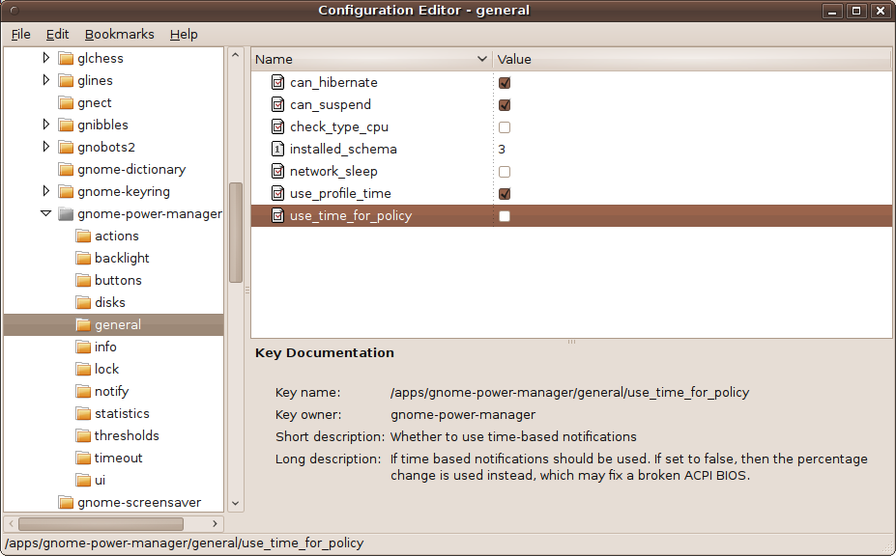
Task: Check the use_time_for_policy checkbox
Action: click(505, 216)
